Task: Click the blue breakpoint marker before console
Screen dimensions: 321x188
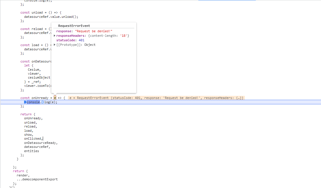Action: coord(25,102)
